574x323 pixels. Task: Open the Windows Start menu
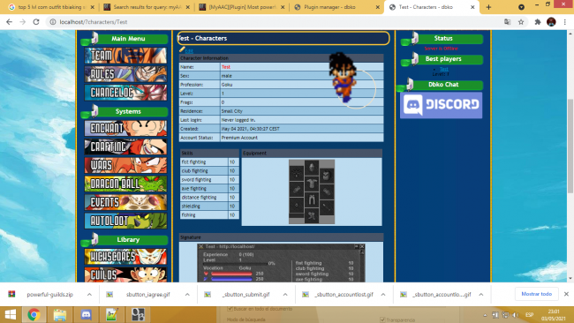click(x=11, y=314)
